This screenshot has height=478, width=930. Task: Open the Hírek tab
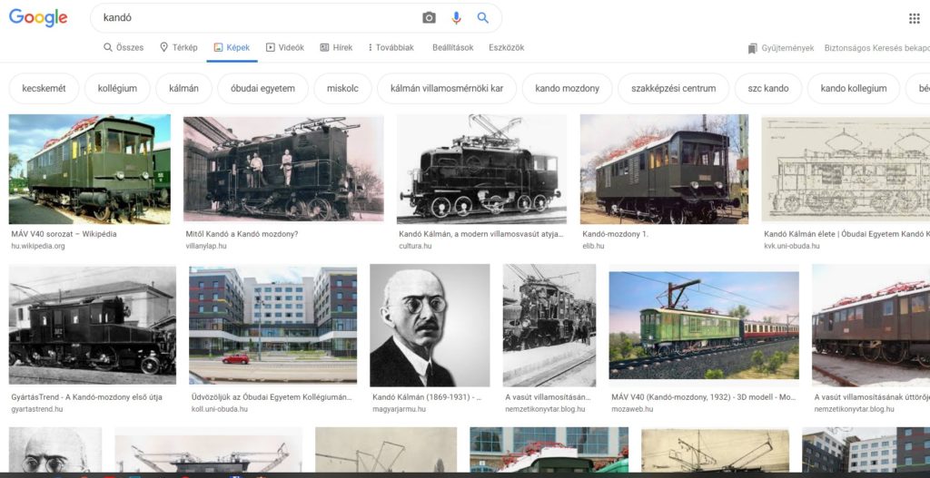336,47
